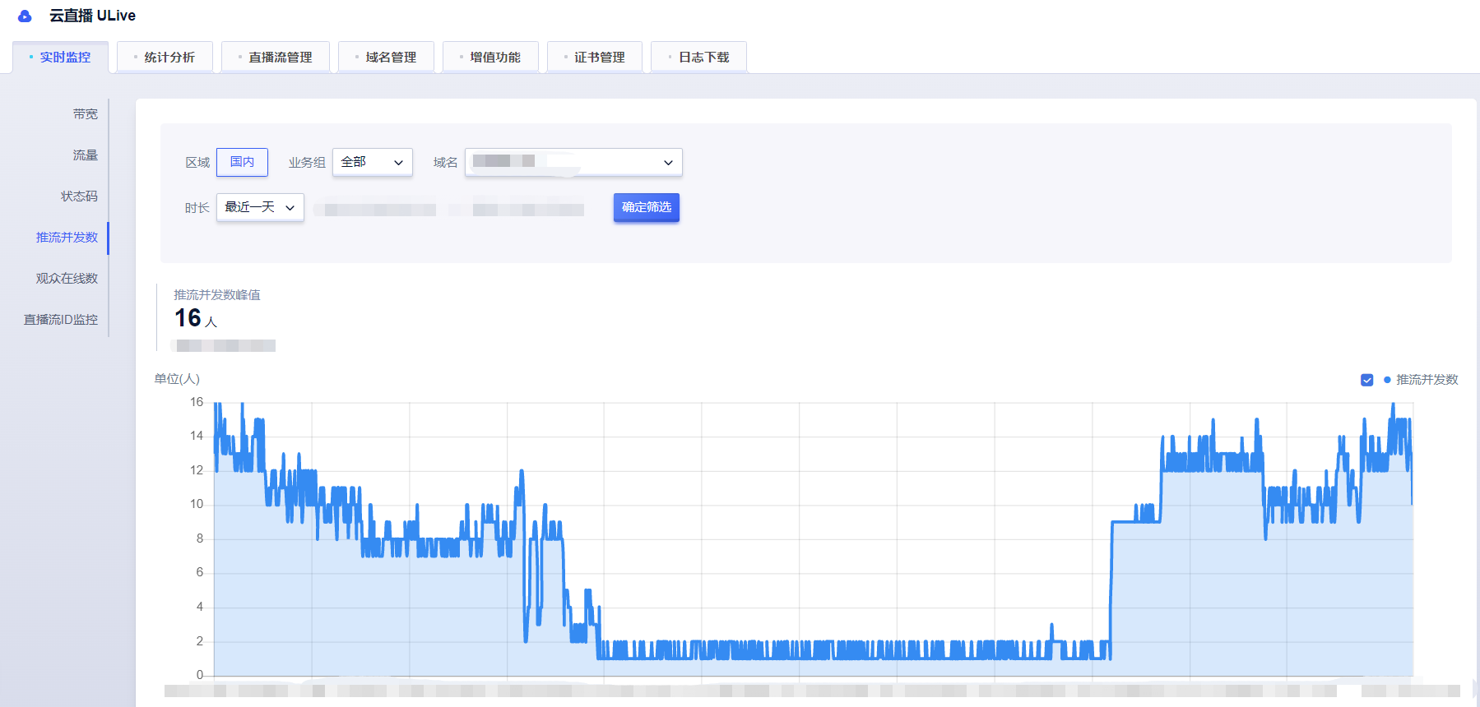Viewport: 1480px width, 707px height.
Task: Click the 区域 filter label
Action: 197,163
